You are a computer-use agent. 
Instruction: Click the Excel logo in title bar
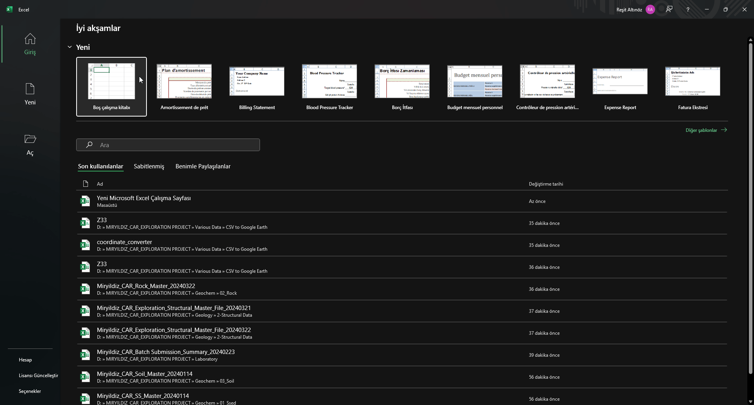[9, 9]
